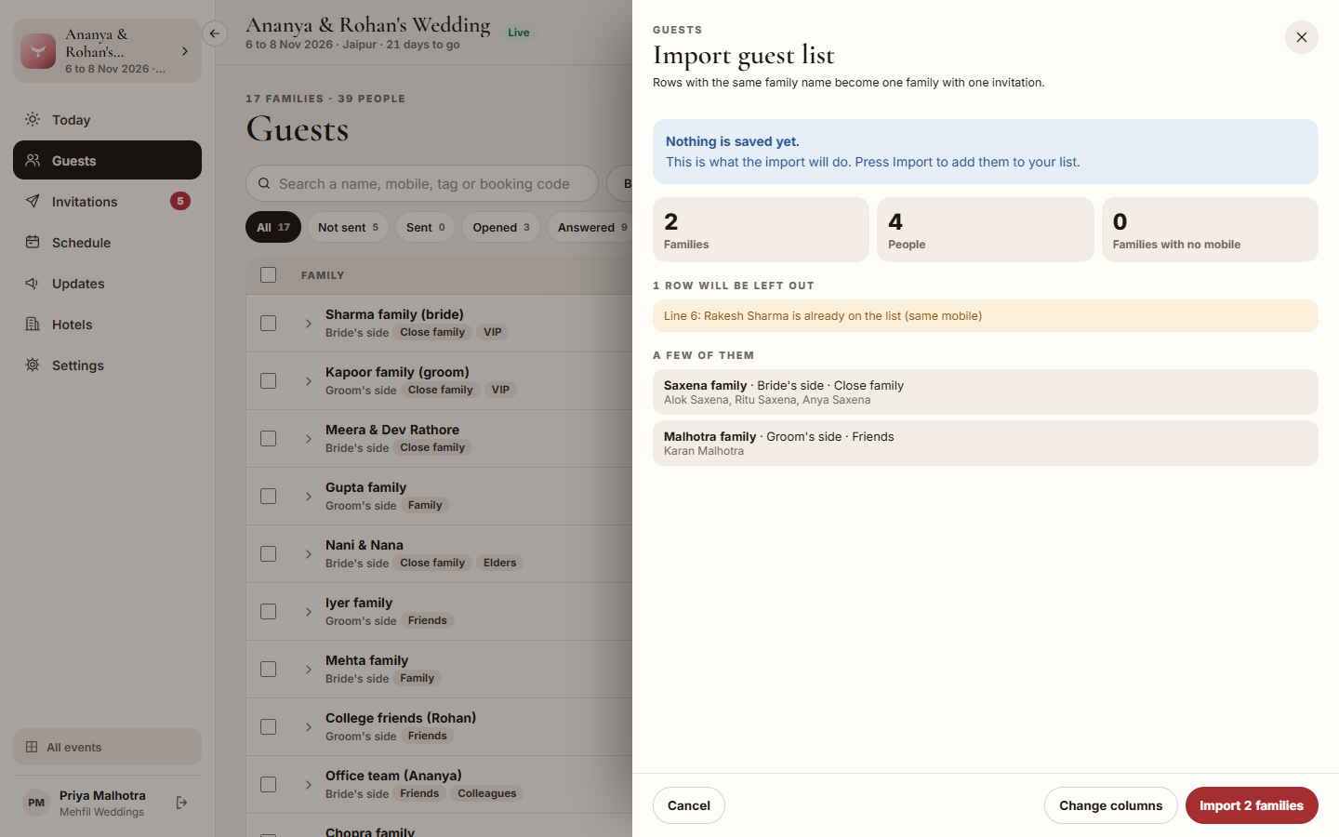This screenshot has height=837, width=1339.
Task: Tick the select-all checkbox in FAMILY header
Action: click(269, 274)
